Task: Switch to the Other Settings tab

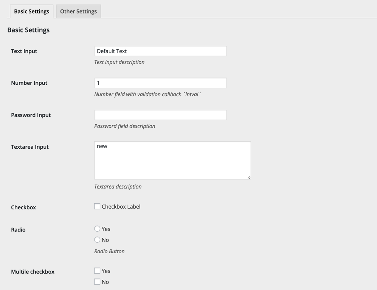Action: pyautogui.click(x=78, y=11)
